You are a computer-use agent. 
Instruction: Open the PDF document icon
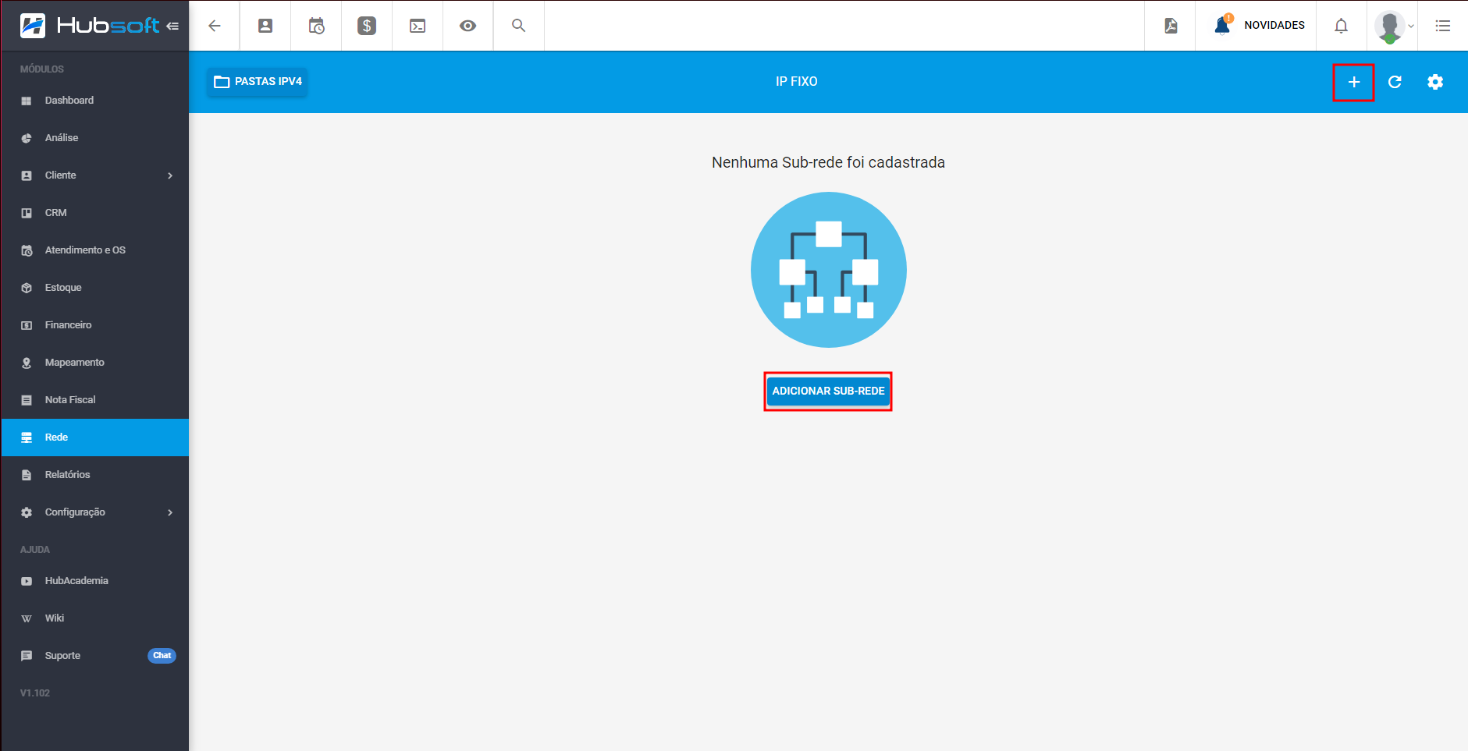pyautogui.click(x=1171, y=26)
